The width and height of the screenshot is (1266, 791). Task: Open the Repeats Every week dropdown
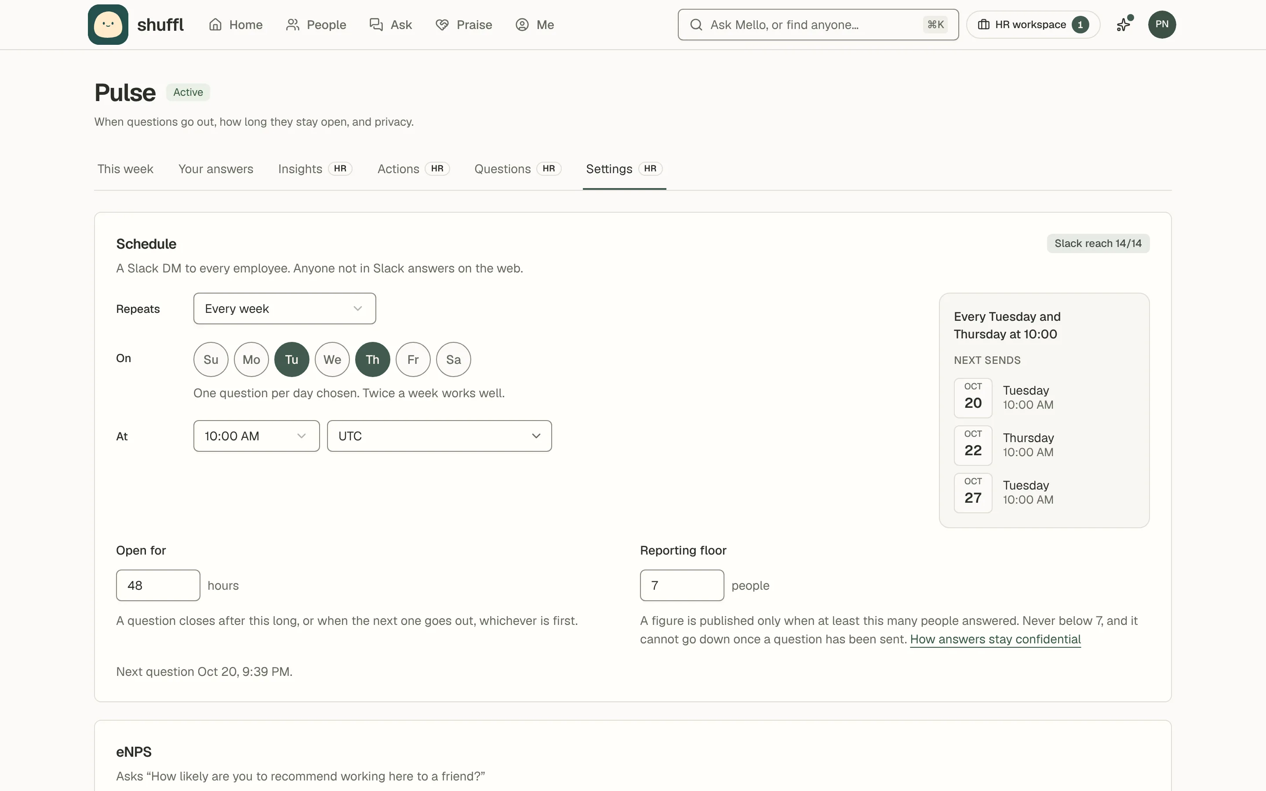pos(284,308)
